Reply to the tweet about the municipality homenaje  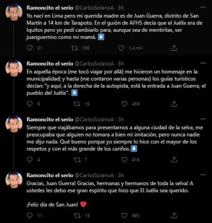coord(30,104)
